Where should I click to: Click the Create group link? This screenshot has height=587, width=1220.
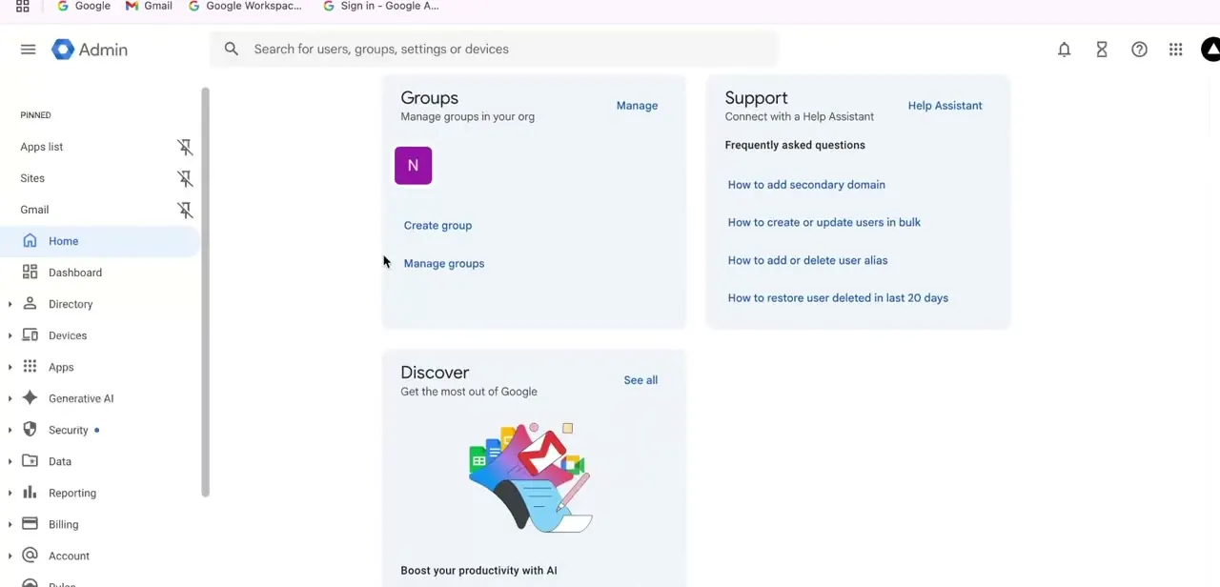437,226
